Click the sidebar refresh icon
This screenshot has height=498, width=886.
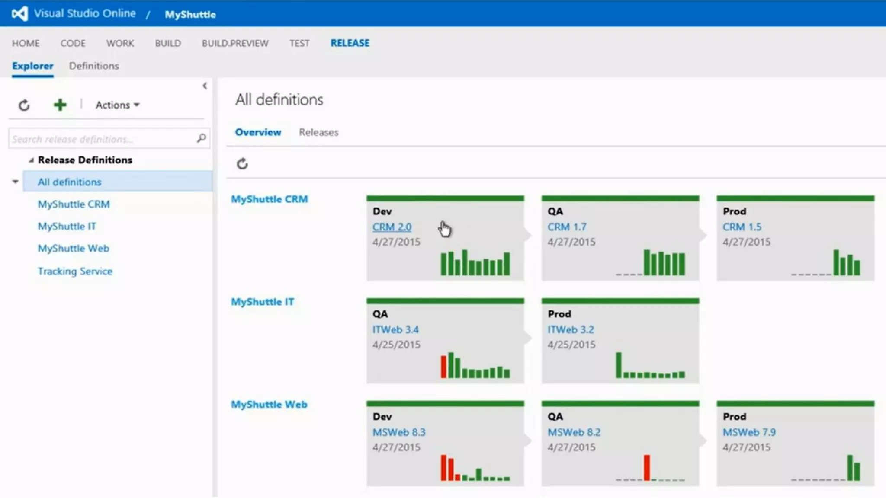[x=24, y=105]
